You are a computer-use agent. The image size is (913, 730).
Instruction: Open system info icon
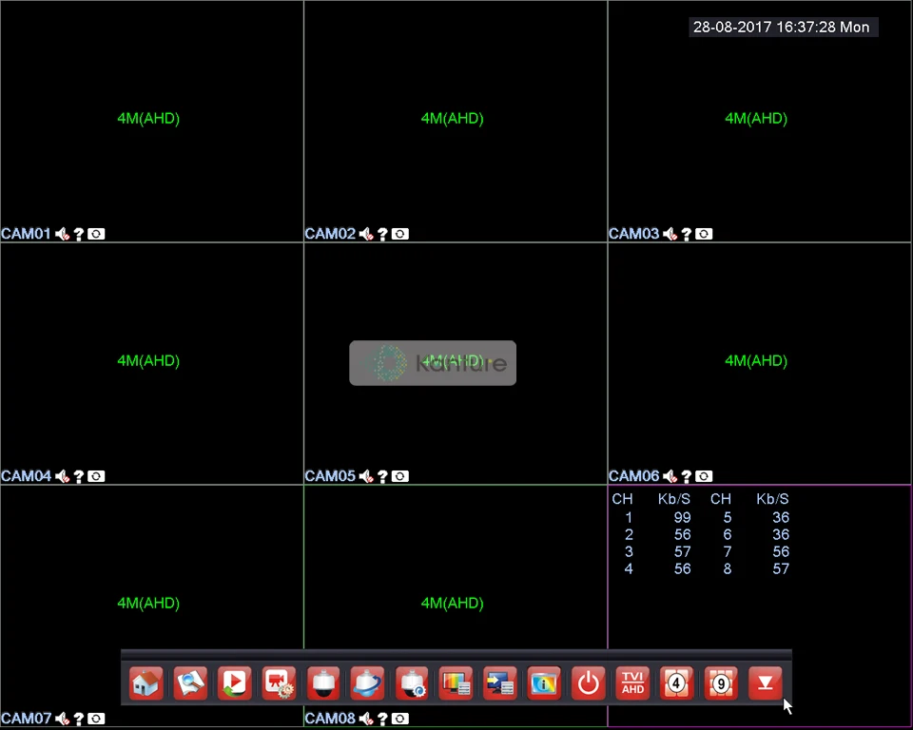544,682
